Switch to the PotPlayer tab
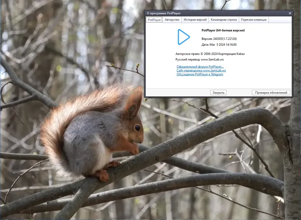Viewport: 301px width, 220px height. pos(154,20)
